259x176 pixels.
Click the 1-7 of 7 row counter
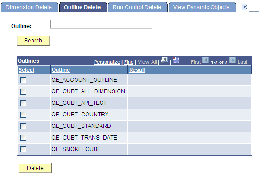tap(219, 62)
